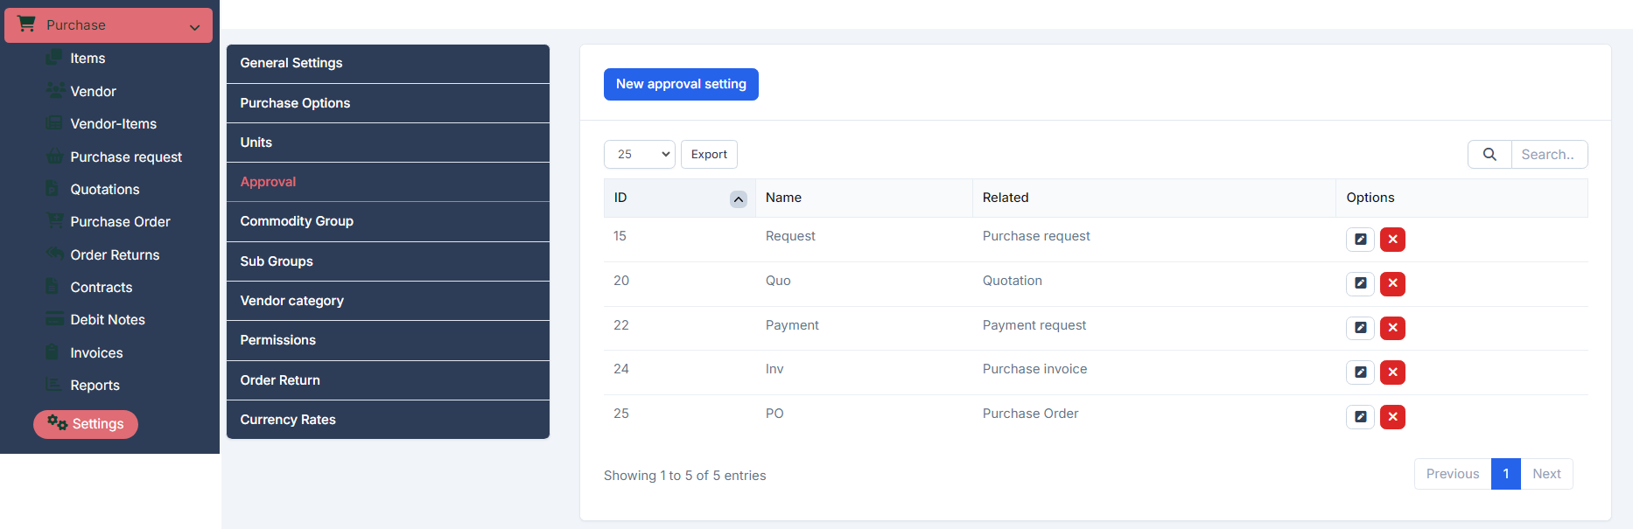
Task: Delete the Request approval setting
Action: point(1392,240)
